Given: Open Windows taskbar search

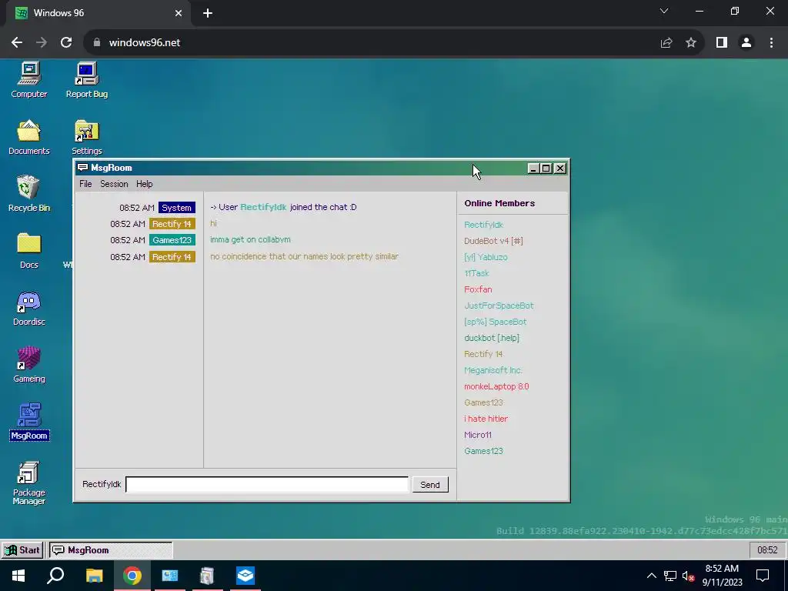Looking at the screenshot, I should (55, 576).
